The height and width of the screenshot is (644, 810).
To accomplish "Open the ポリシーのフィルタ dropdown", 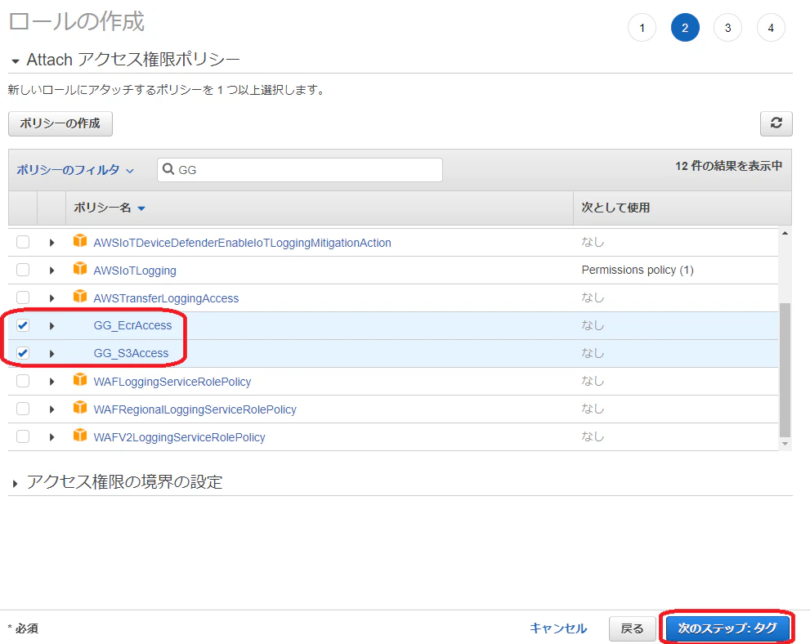I will tap(75, 170).
